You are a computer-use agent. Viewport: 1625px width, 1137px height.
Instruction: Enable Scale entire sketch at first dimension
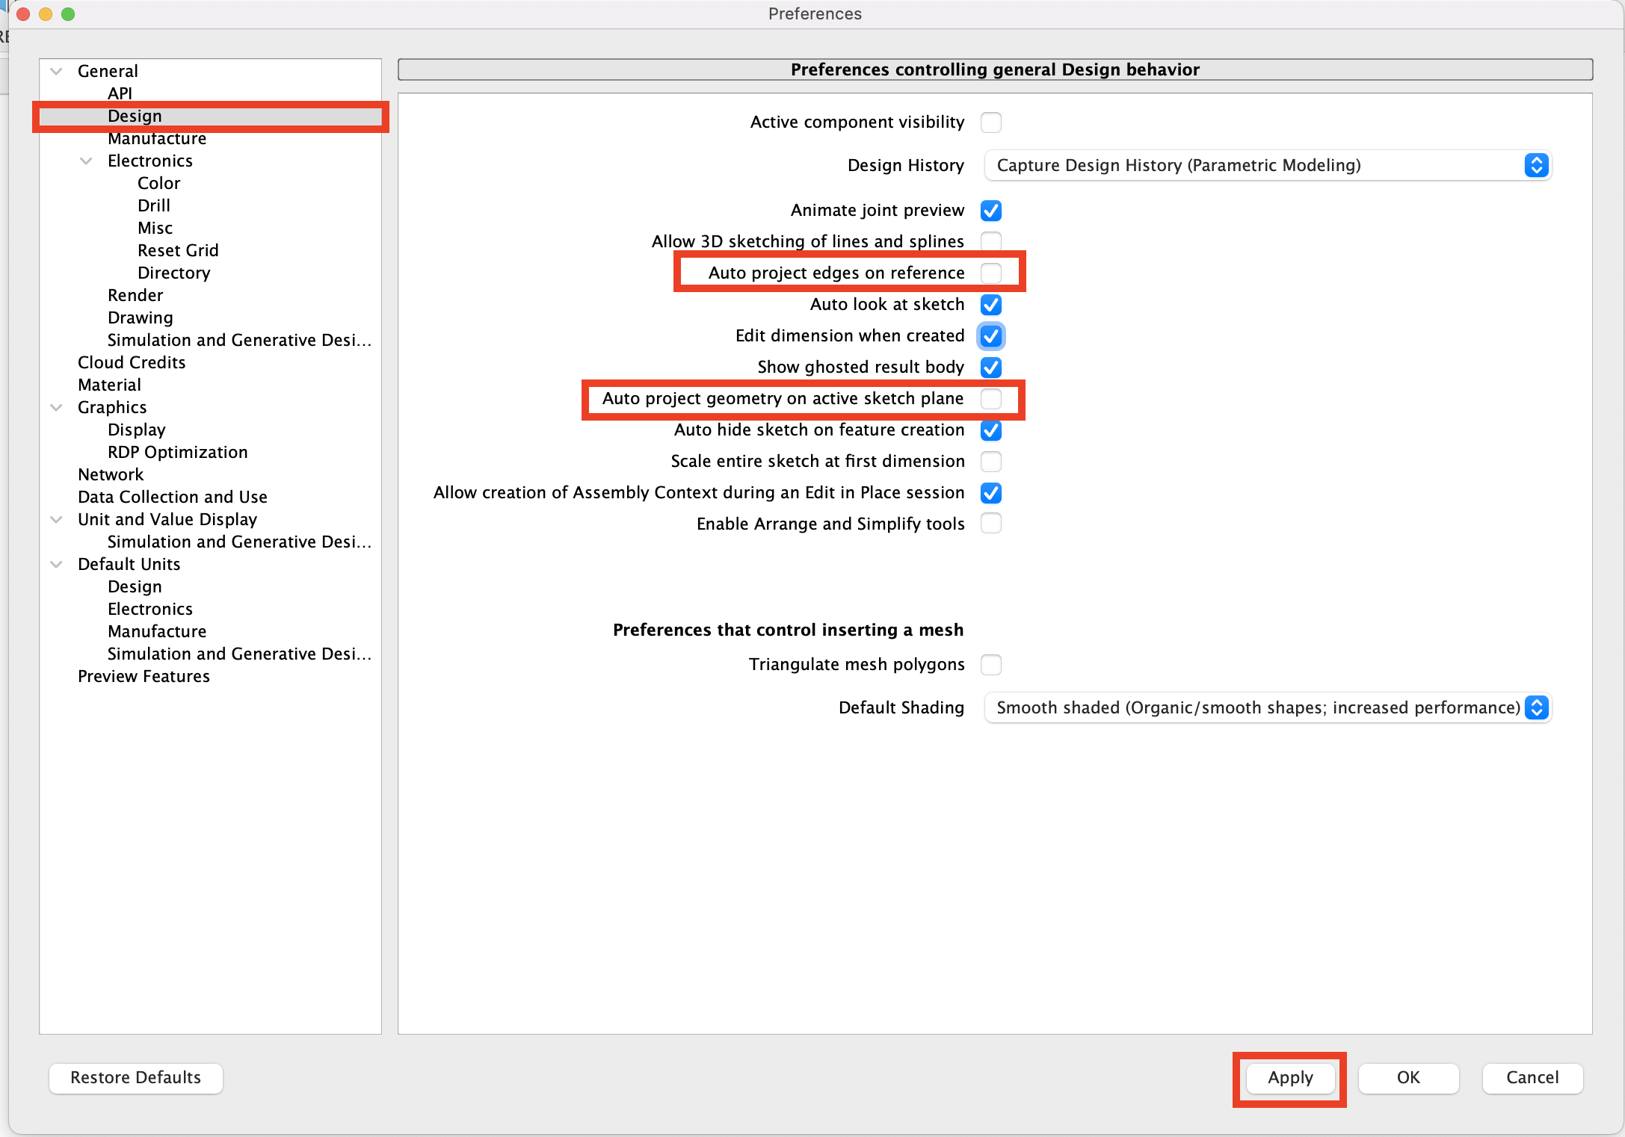tap(991, 462)
